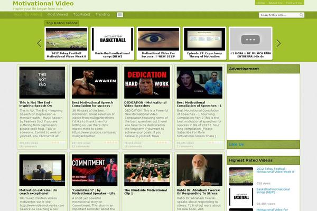Image resolution: width=317 pixels, height=211 pixels.
Task: Click title This Is Not The End
Action: pyautogui.click(x=36, y=104)
